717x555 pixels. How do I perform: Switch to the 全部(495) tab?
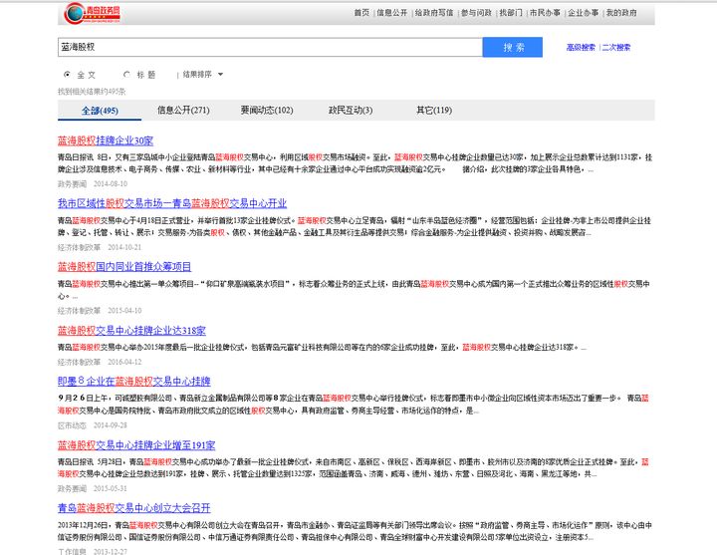[100, 111]
